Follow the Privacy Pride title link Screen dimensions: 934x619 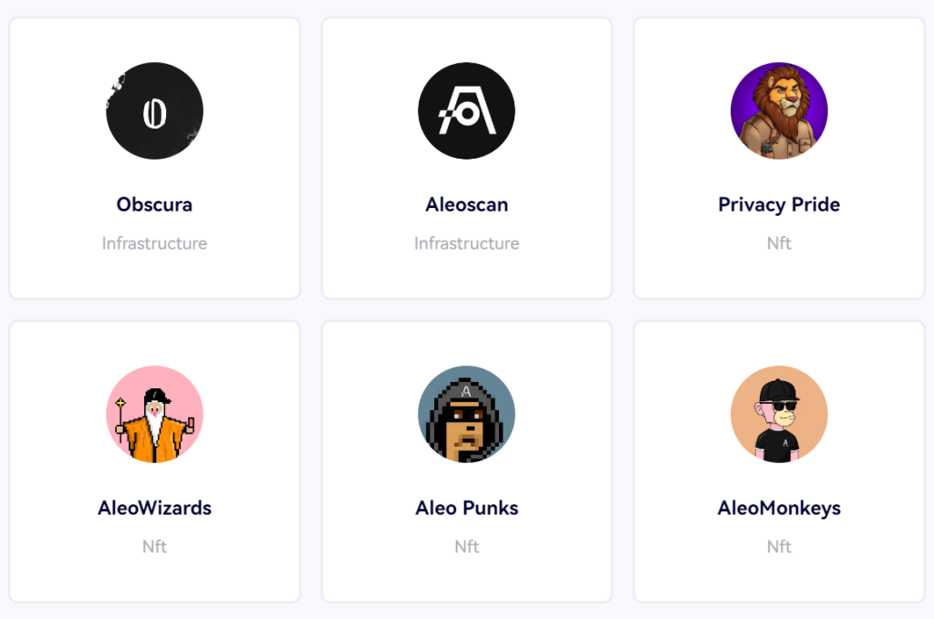pos(779,205)
